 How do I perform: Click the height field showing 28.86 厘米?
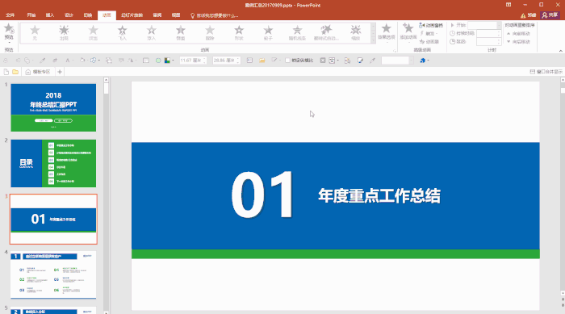[x=226, y=61]
